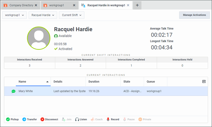Click the Pickup call icon
The image size is (212, 127).
[8, 119]
